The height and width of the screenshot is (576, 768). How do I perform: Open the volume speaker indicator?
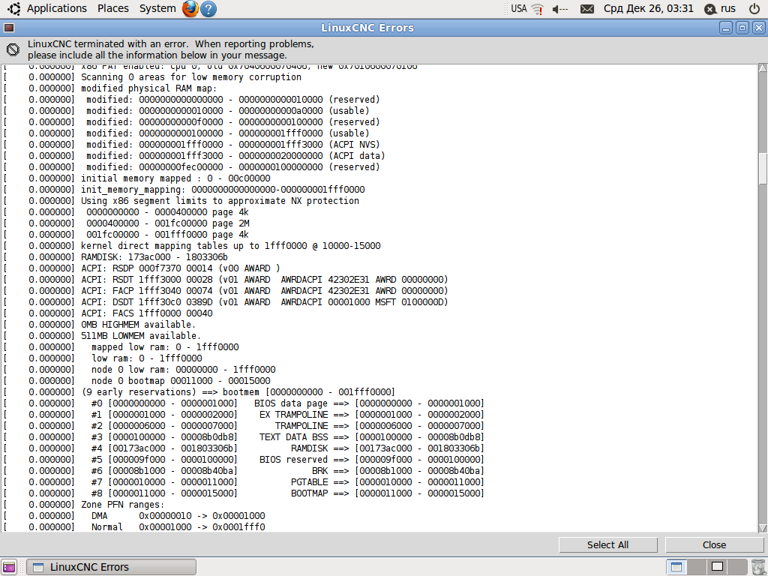559,9
